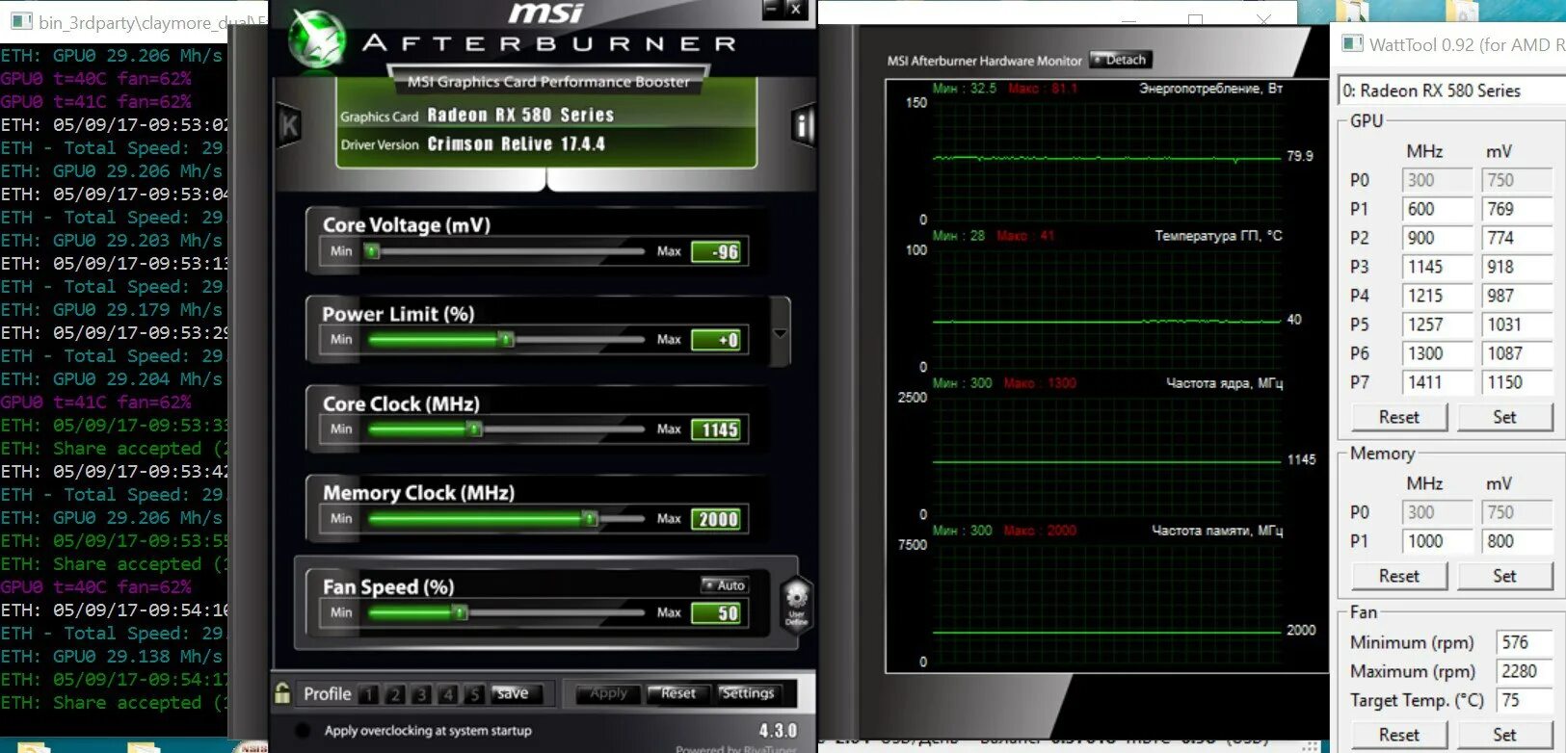Edit GPU P6 MHz field showing 1300

click(1438, 353)
